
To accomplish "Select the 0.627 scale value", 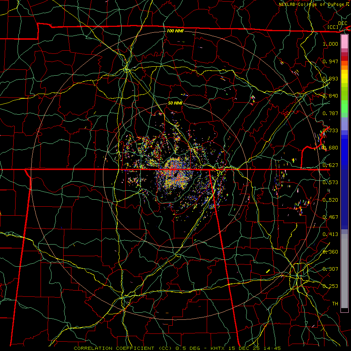I will pyautogui.click(x=330, y=165).
